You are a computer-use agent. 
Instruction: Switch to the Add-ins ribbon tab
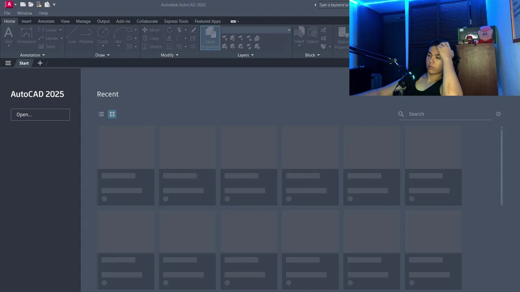[123, 21]
